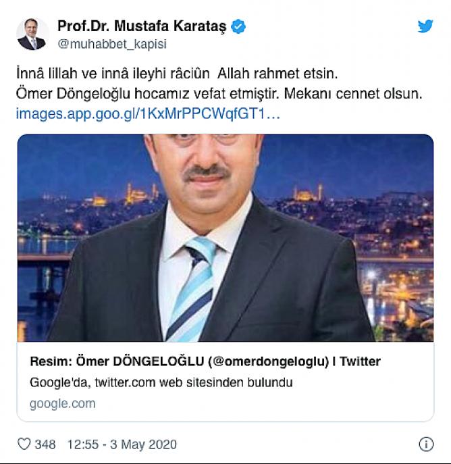Click the google.com domain label
The image size is (451, 464).
click(x=63, y=403)
